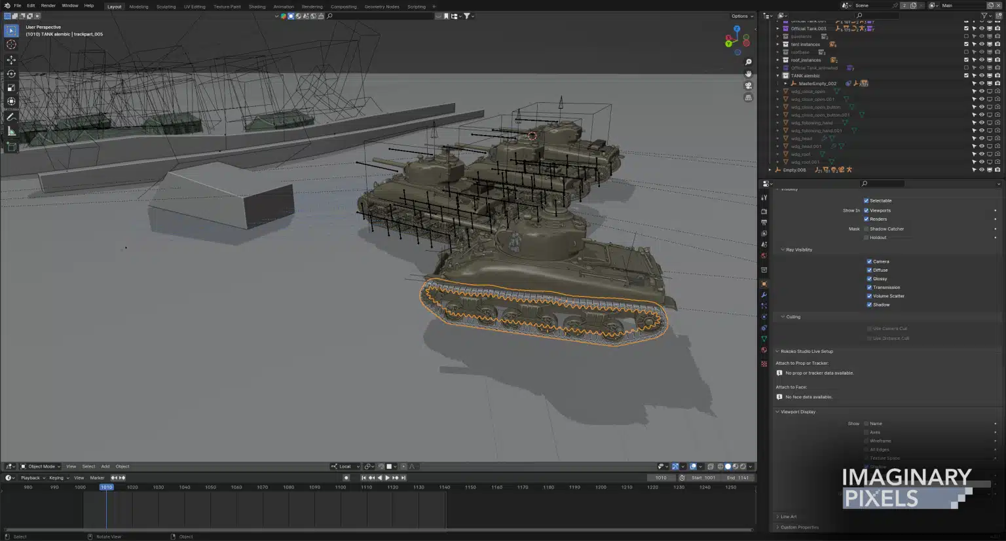The image size is (1006, 541).
Task: Jump to the animation start frame
Action: [364, 477]
